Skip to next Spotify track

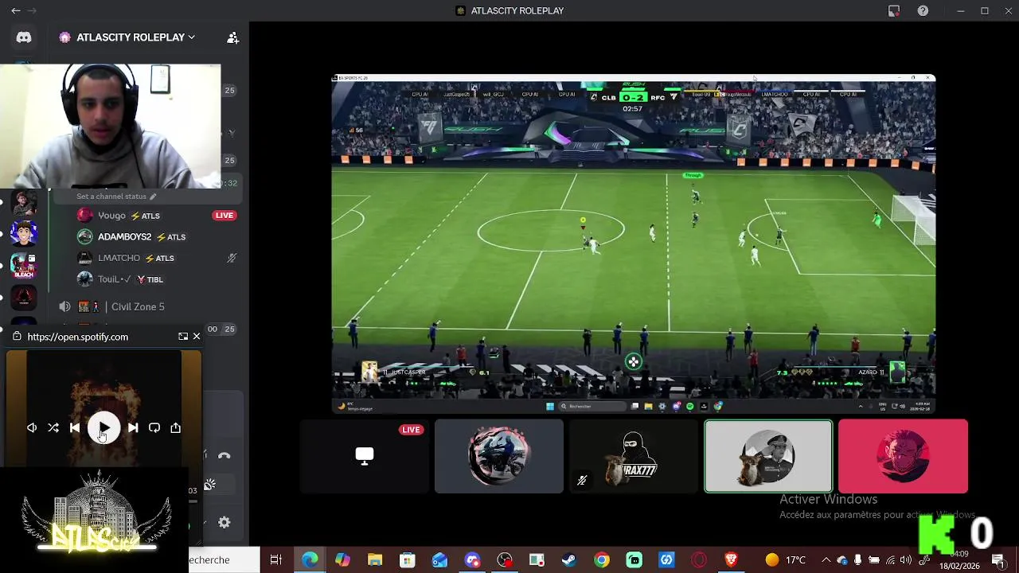click(x=133, y=428)
